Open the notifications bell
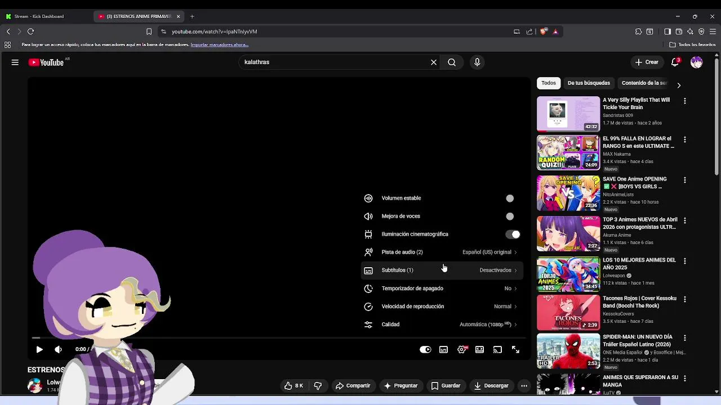 [x=675, y=62]
